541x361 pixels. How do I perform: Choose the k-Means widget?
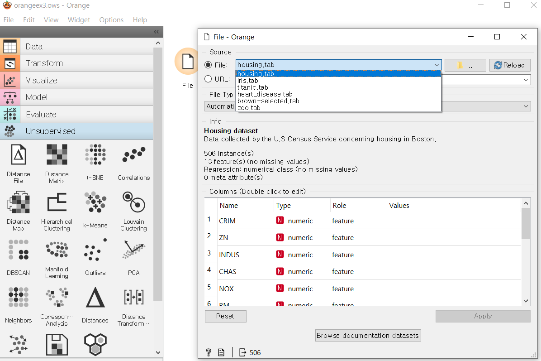[95, 210]
